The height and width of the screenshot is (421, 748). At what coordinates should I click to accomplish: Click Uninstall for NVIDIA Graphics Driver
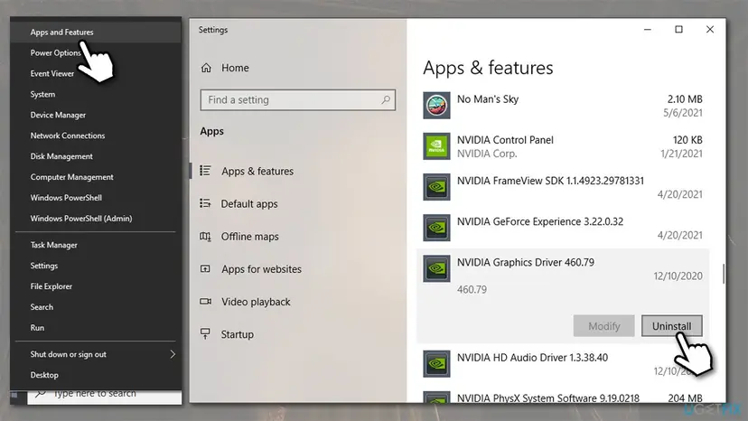pyautogui.click(x=672, y=326)
